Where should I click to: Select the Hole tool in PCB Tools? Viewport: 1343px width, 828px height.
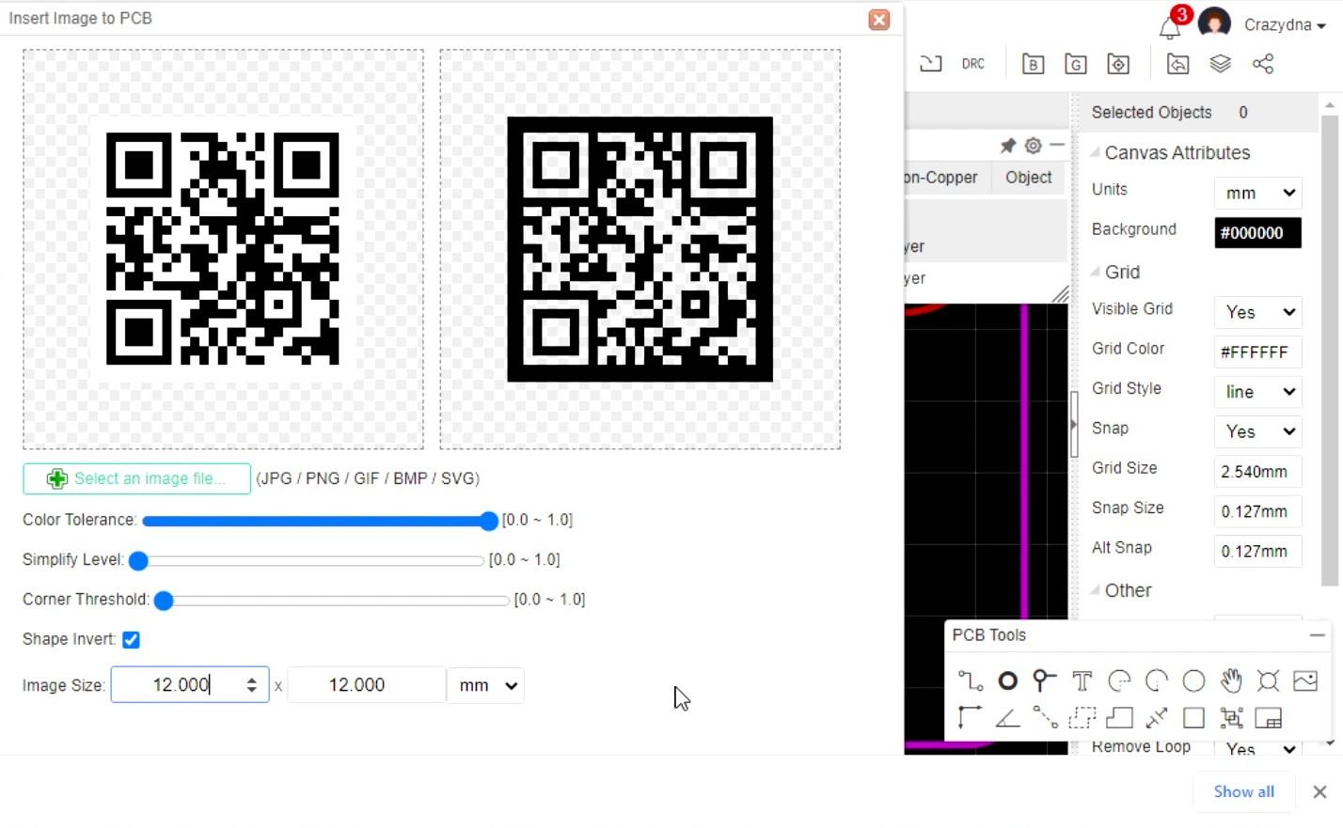1268,680
